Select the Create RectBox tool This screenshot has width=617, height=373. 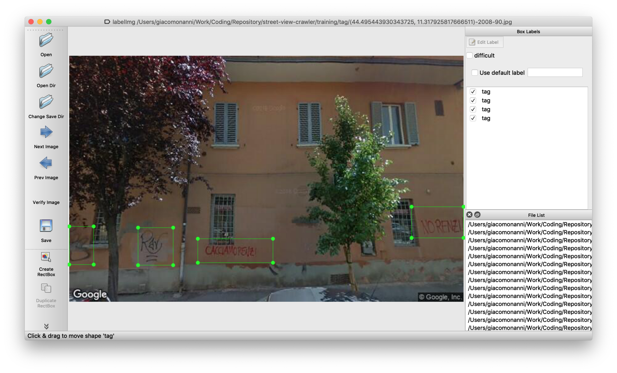(46, 257)
